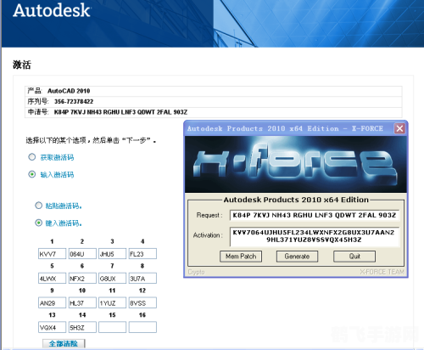Click the Autodesk logo in header
This screenshot has height=350, width=424.
tap(52, 10)
